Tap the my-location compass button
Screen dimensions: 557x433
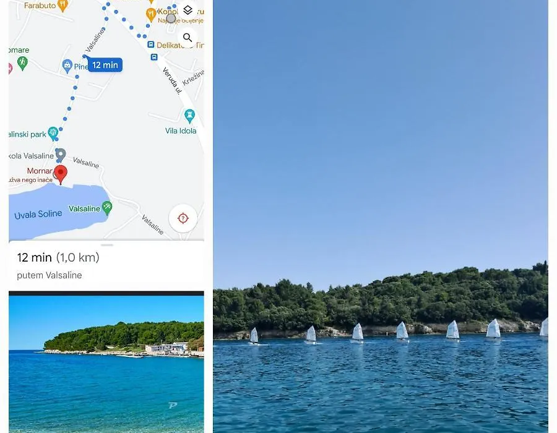[183, 218]
